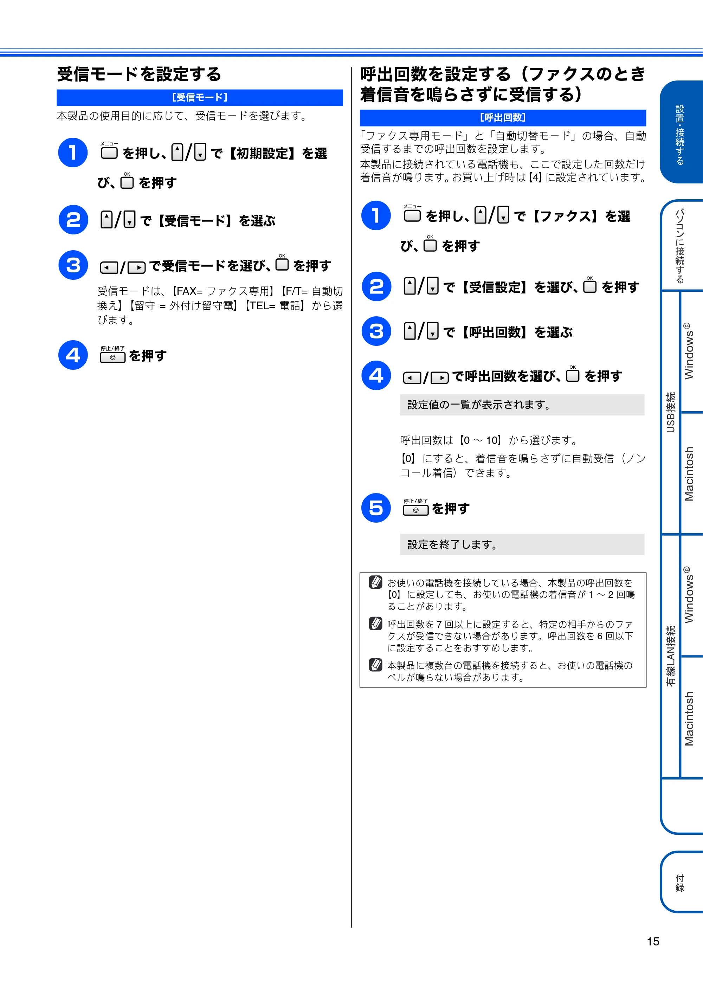Click the heading 受信モードを設定する
703x995 pixels.
pos(139,74)
